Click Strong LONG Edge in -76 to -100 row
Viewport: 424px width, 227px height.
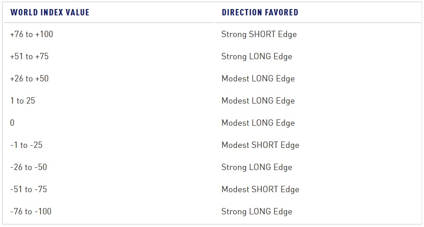[257, 212]
